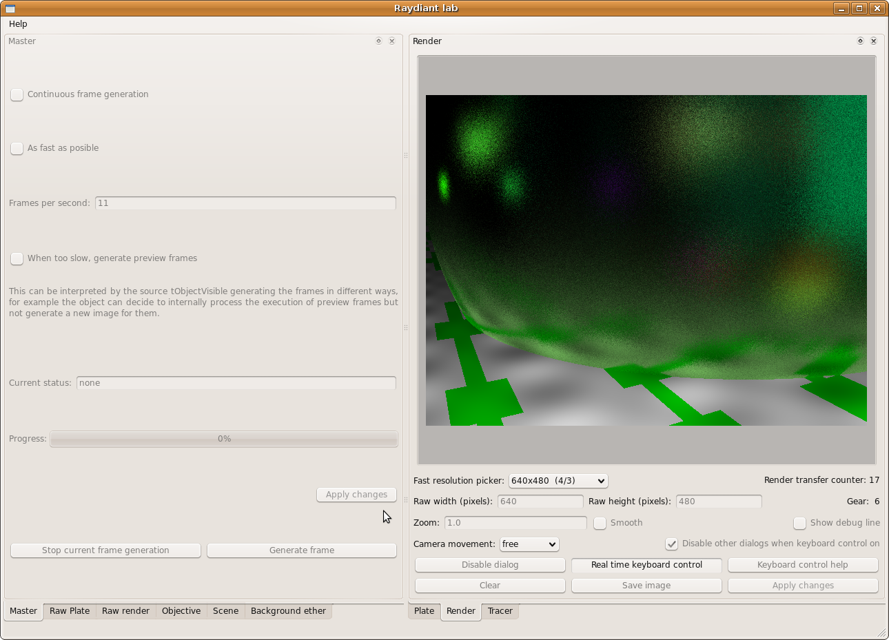The width and height of the screenshot is (889, 640).
Task: Close the Render dock panel
Action: tap(874, 41)
